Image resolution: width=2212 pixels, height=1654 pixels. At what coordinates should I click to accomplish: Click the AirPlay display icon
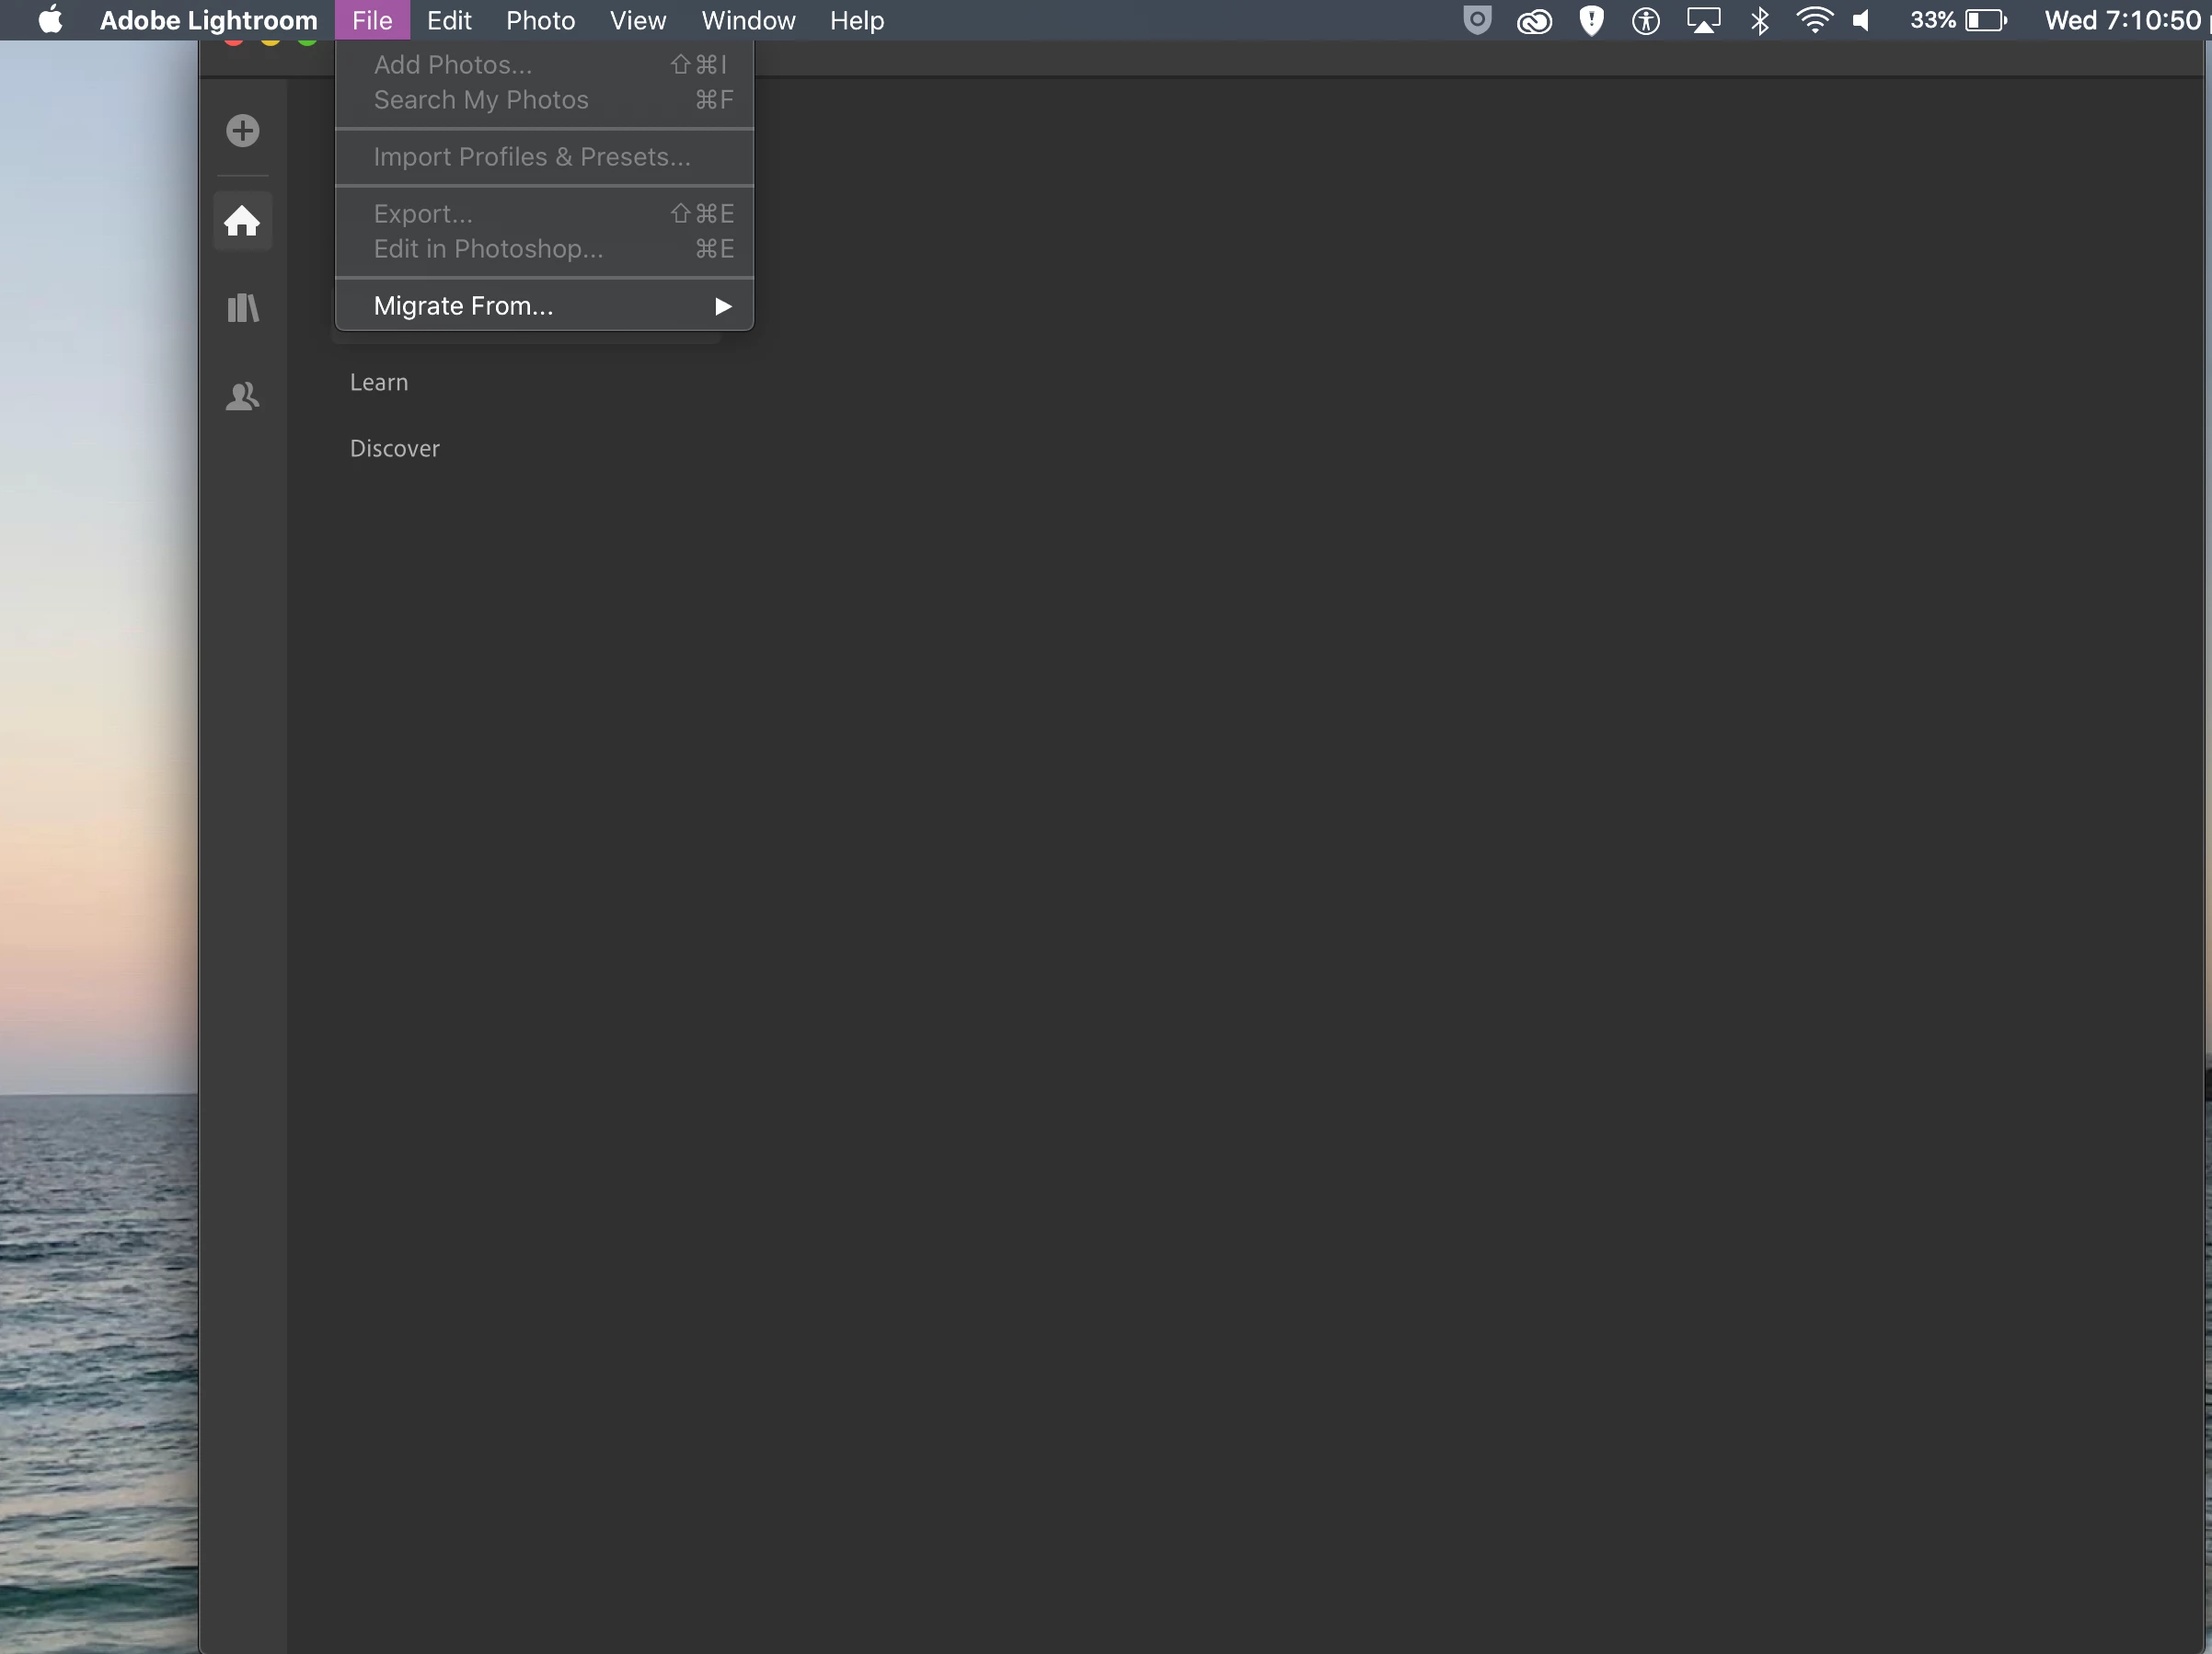coord(1703,21)
